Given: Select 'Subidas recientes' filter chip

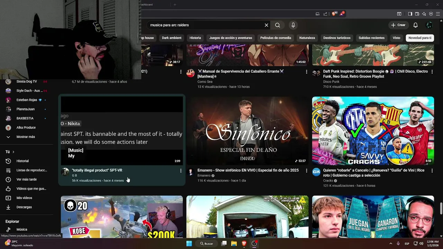Looking at the screenshot, I should pos(371,38).
